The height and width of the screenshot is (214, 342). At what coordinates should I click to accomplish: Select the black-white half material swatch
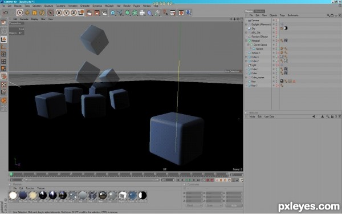[142, 195]
